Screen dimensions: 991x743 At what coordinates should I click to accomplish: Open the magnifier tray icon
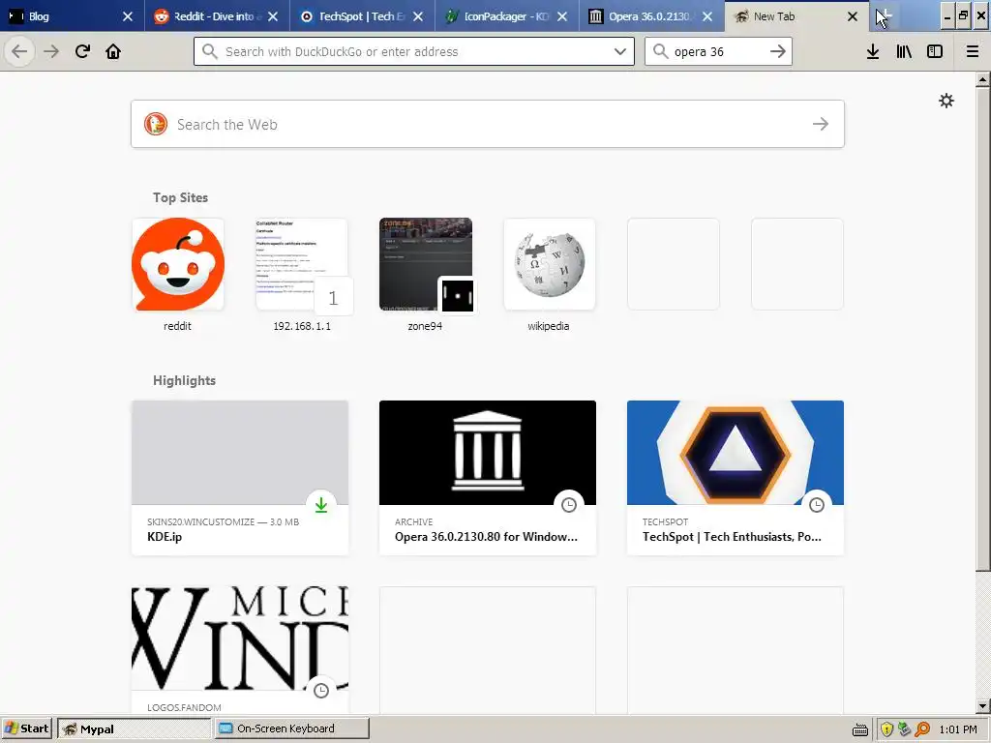click(922, 729)
